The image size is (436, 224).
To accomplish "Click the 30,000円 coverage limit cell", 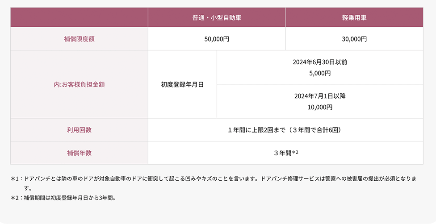I will pos(354,39).
